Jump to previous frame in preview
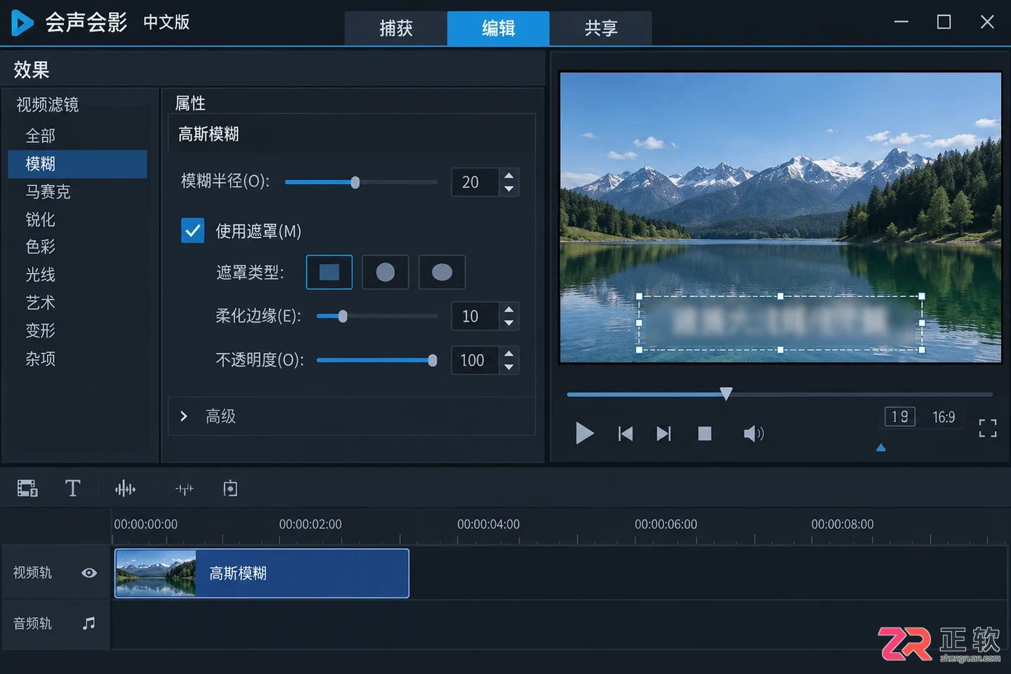Screen dimensions: 1011x674 tap(626, 434)
